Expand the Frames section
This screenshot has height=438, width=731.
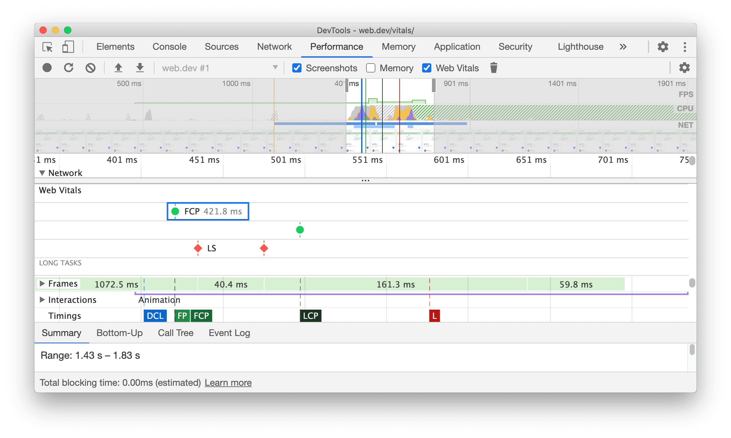pos(43,284)
